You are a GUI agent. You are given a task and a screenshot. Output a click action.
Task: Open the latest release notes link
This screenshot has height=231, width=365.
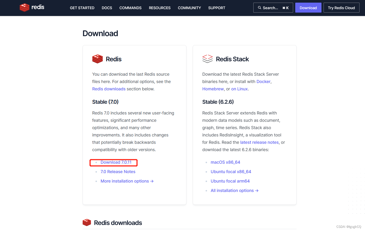point(259,142)
